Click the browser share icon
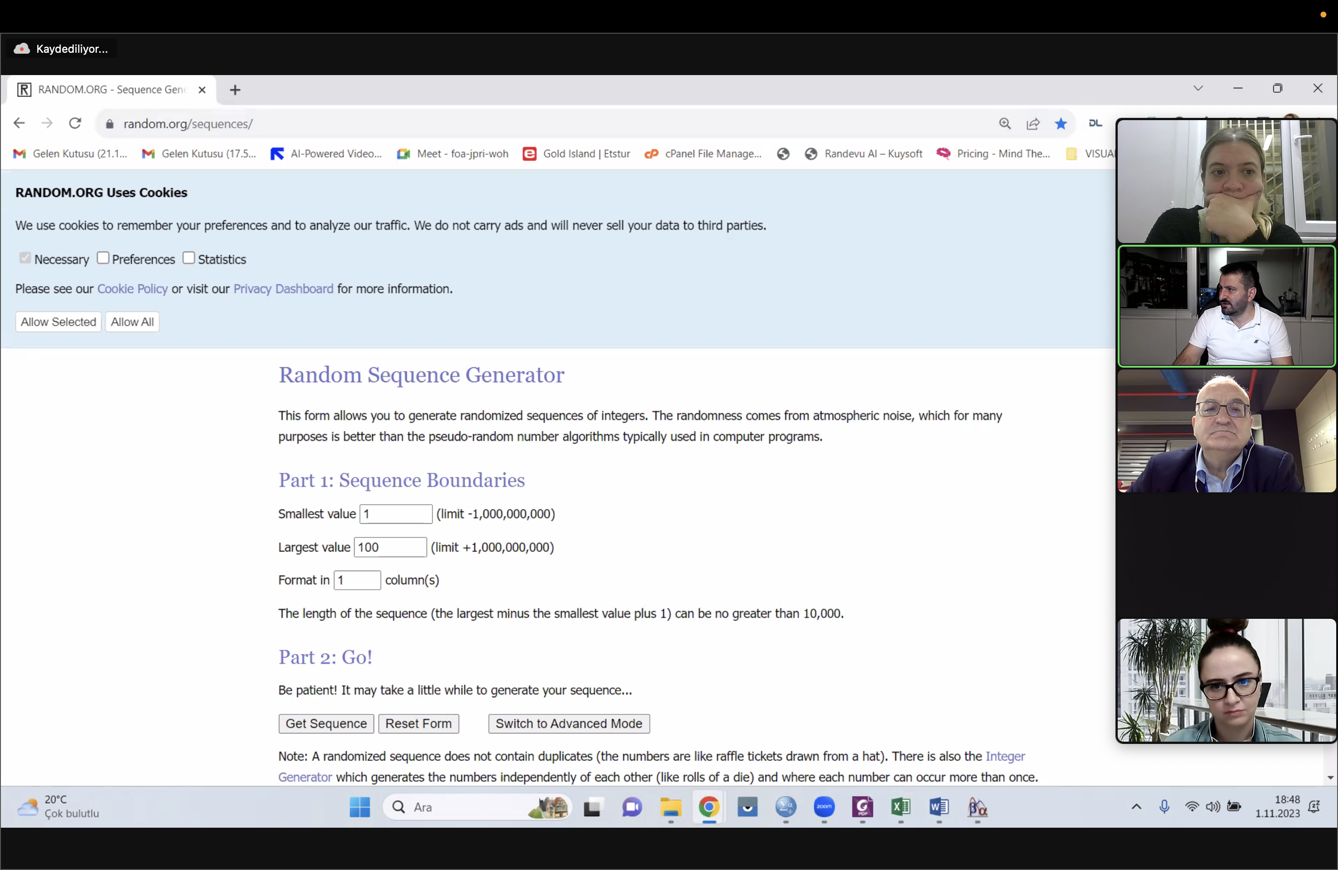Viewport: 1338px width, 870px height. (1033, 124)
